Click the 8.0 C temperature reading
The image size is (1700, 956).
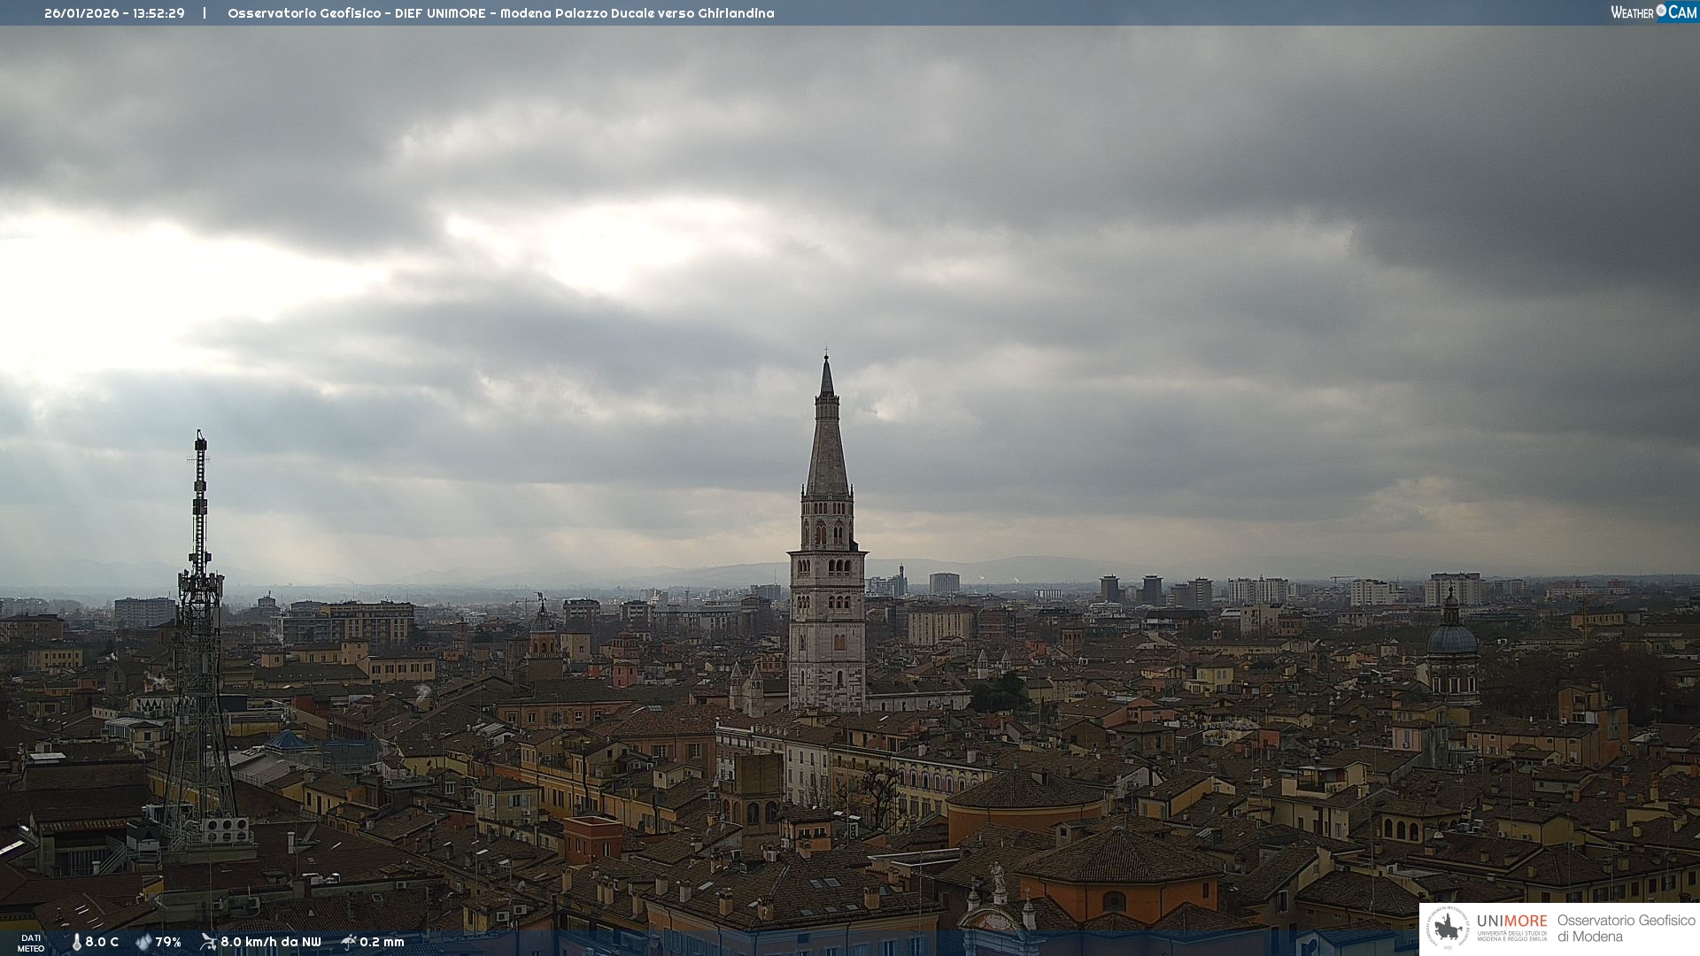coord(102,942)
